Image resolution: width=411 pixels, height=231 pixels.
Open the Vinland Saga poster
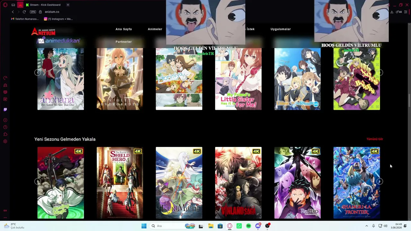238,183
